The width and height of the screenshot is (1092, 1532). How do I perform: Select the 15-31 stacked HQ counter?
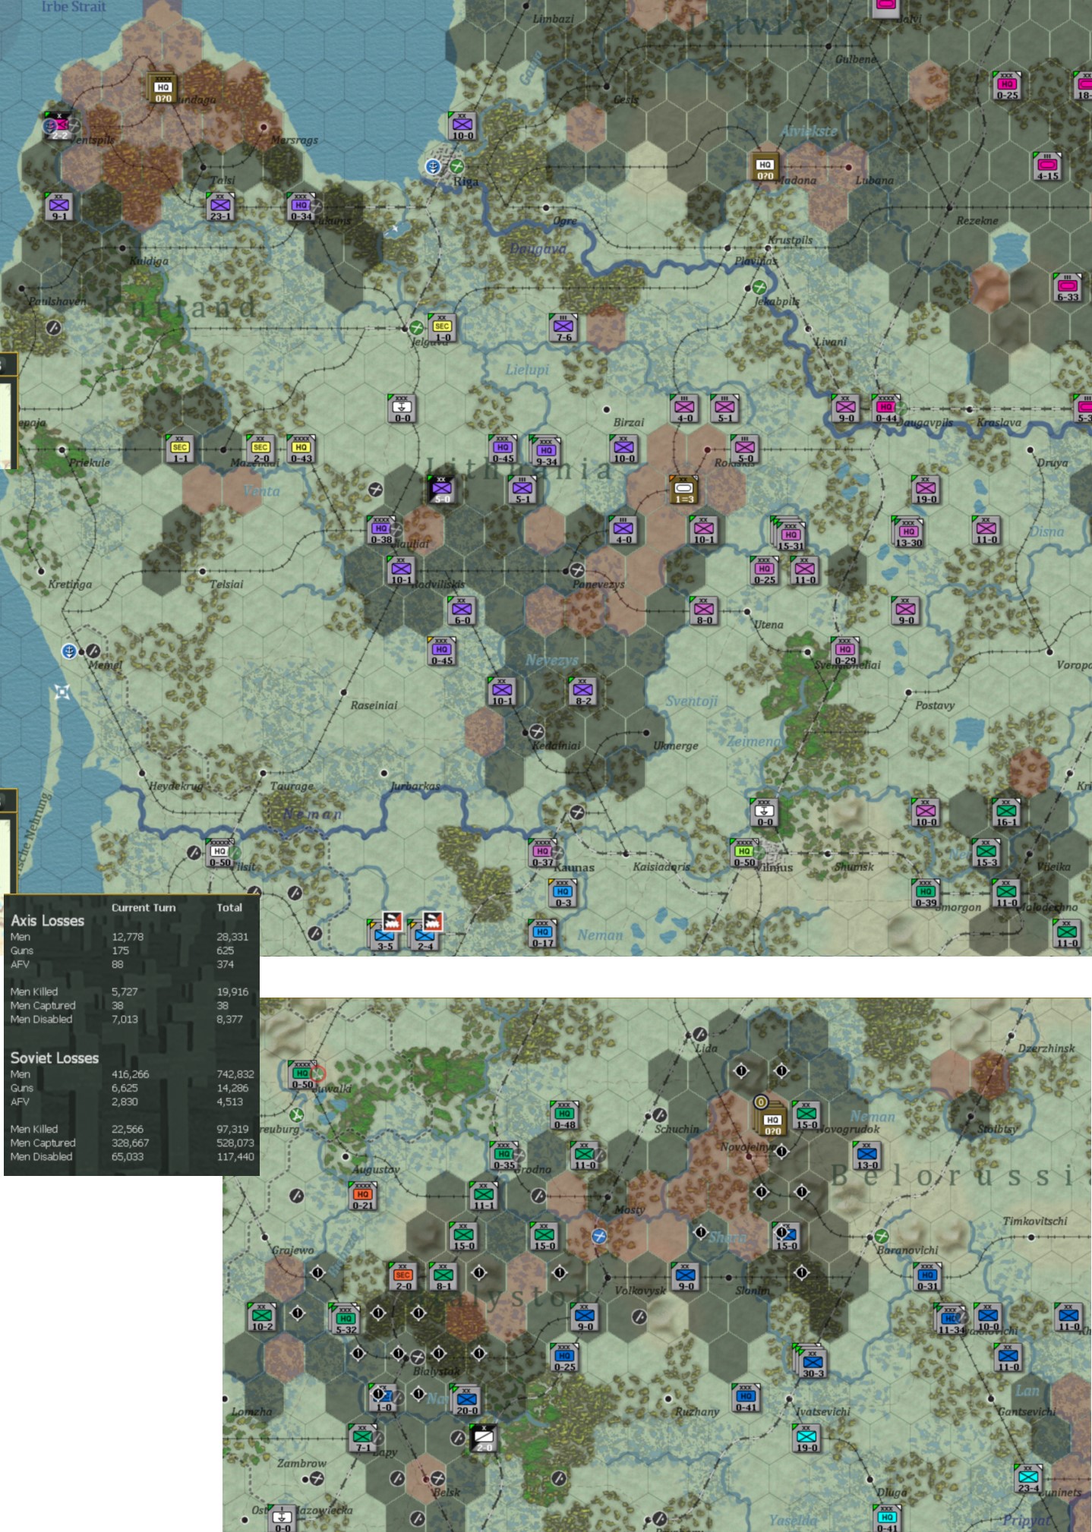[x=789, y=534]
